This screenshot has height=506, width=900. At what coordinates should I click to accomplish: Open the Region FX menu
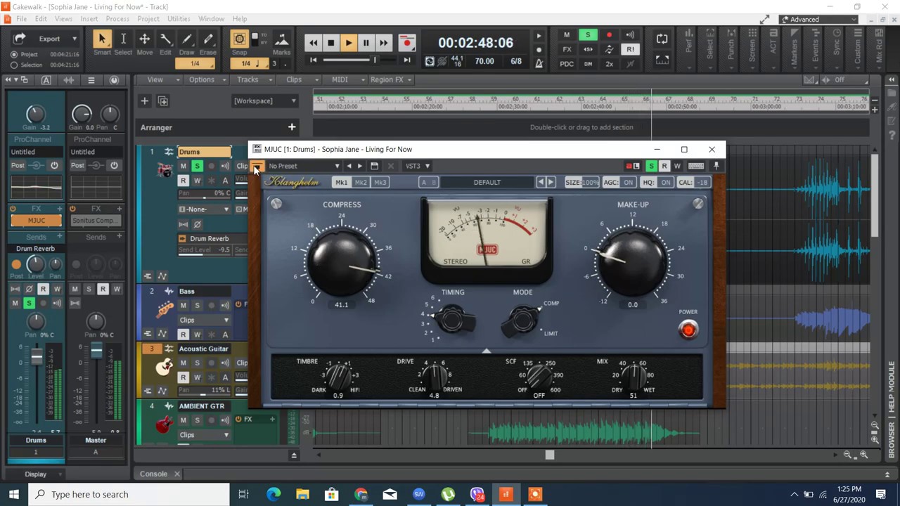pyautogui.click(x=391, y=79)
